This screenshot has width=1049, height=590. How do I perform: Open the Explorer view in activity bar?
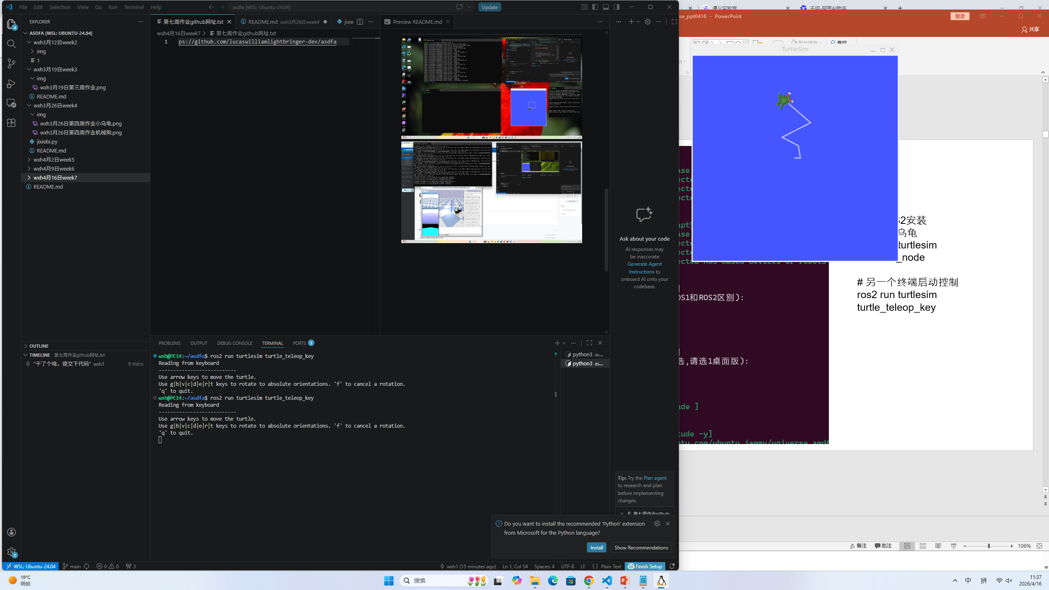point(11,24)
